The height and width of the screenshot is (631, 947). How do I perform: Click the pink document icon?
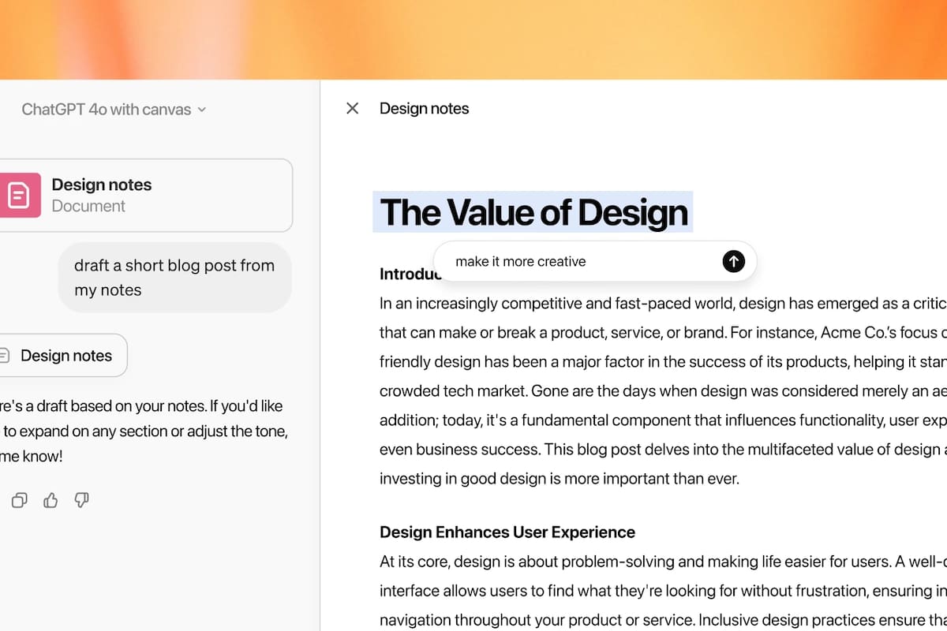pyautogui.click(x=19, y=195)
